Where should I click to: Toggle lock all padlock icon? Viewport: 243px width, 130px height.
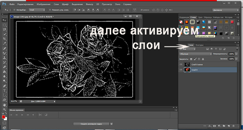(x=203, y=59)
